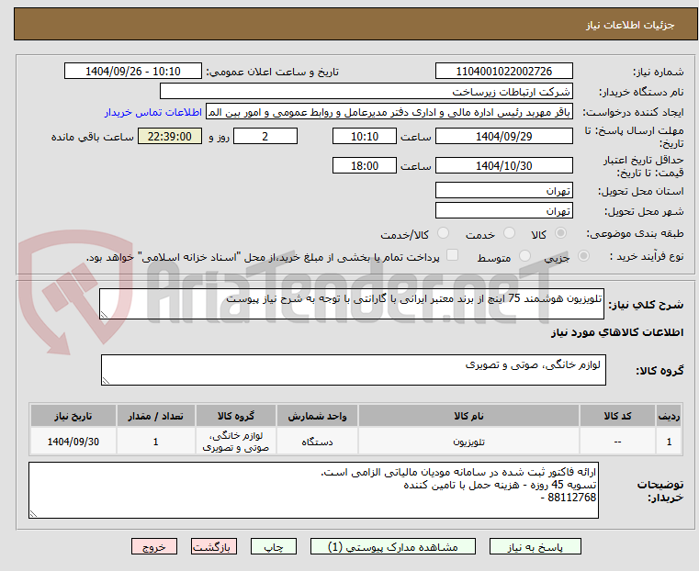
Task: Click the توضیحات خریدار text area
Action: pos(313,490)
